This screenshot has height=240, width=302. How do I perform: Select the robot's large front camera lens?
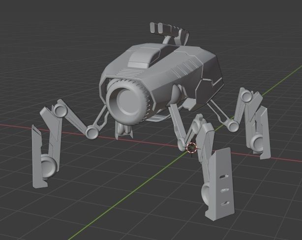pos(127,101)
